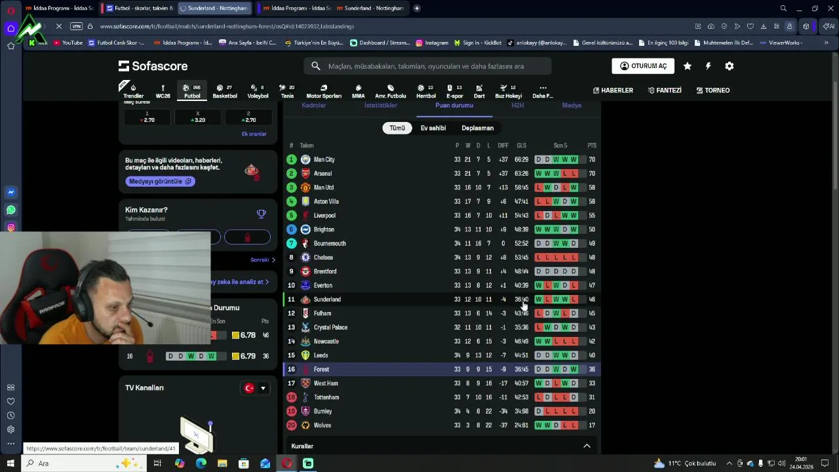Select the Buz Hokeyi icon
Screen dimensions: 839x472
click(x=509, y=91)
